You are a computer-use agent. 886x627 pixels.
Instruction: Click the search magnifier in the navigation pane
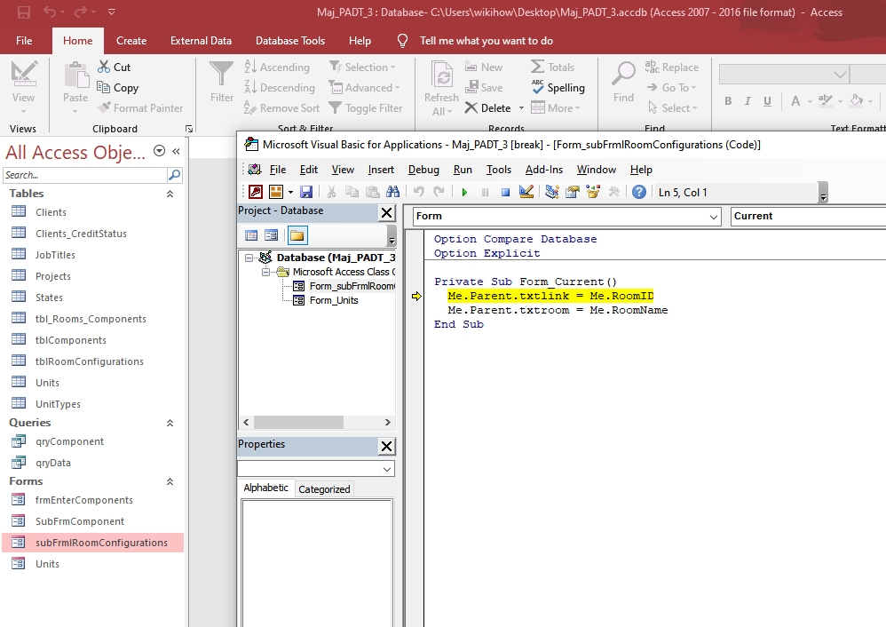[x=175, y=175]
